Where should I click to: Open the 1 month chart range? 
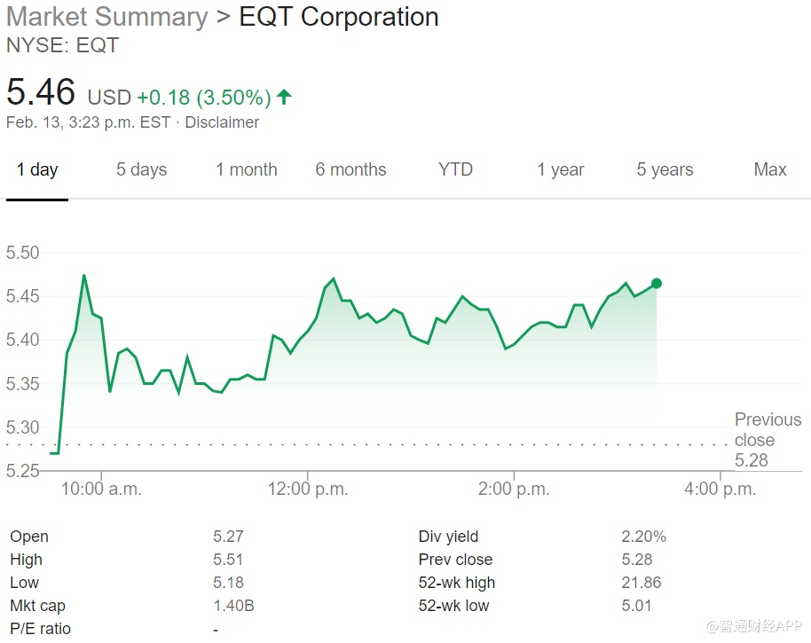coord(247,170)
